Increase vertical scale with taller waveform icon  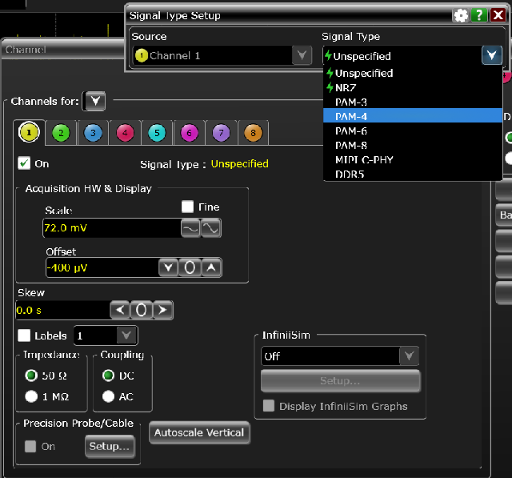211,228
